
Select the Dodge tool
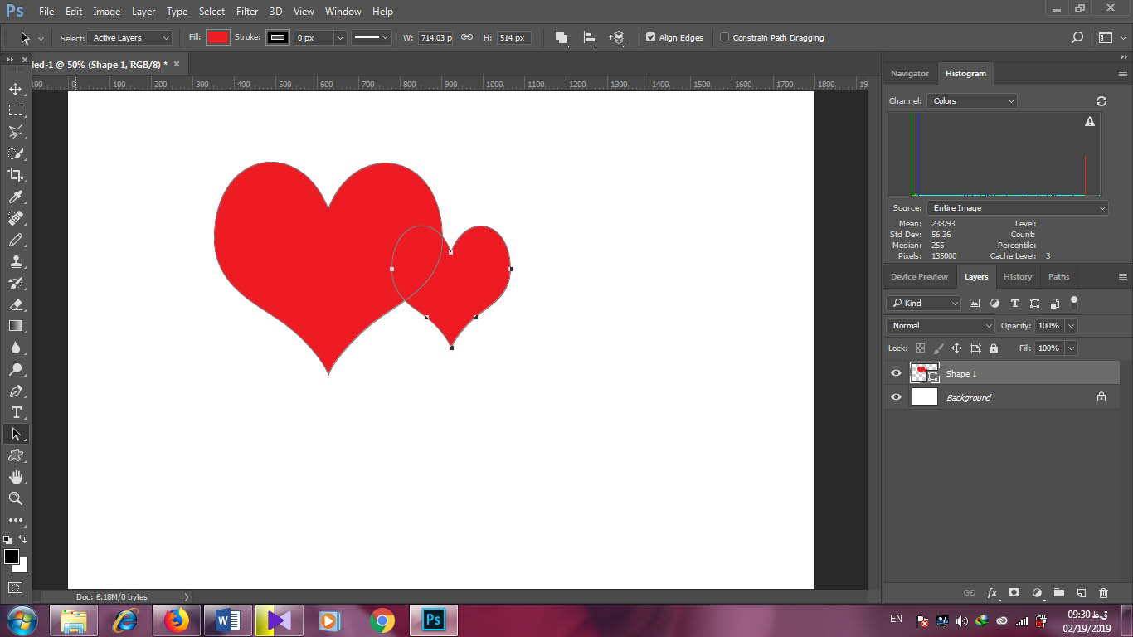coord(15,369)
